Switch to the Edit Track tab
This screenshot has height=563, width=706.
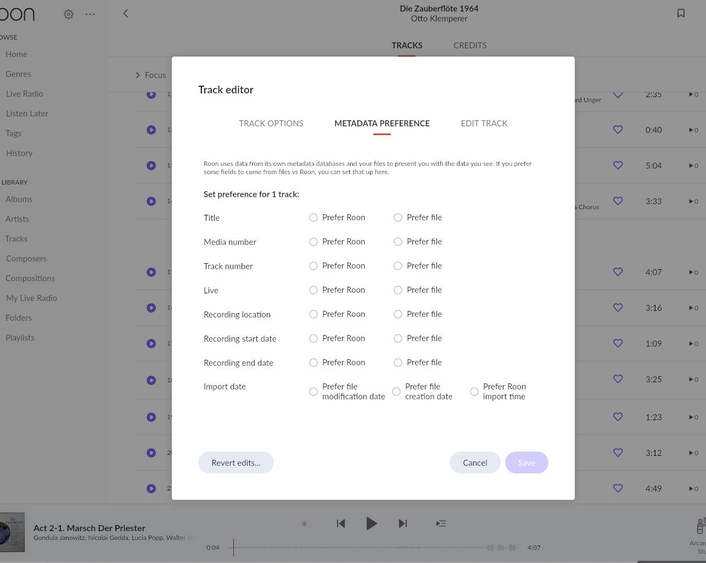point(484,124)
